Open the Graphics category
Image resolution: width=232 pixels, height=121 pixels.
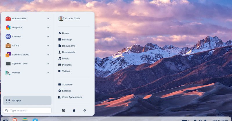click(27, 27)
